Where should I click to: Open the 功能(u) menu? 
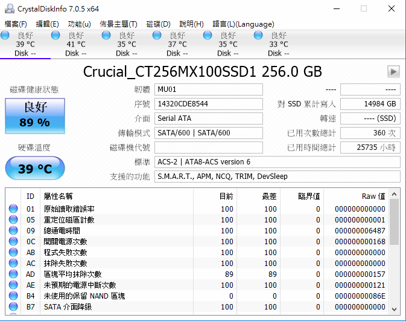79,24
